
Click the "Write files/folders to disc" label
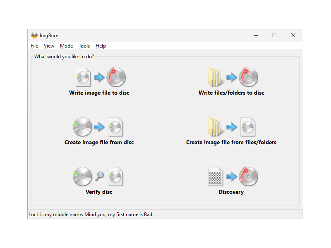pos(231,93)
